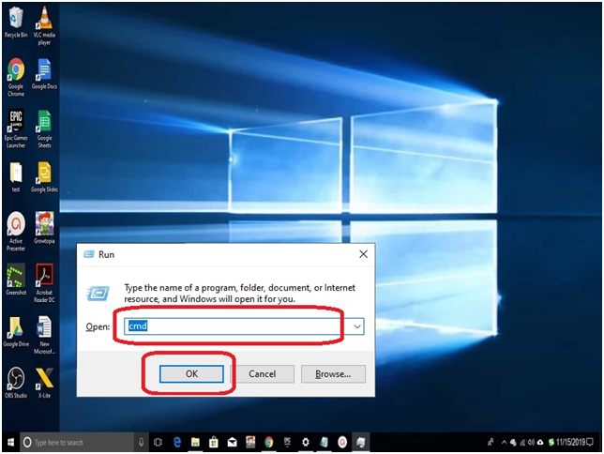The height and width of the screenshot is (454, 604).
Task: Click the Browse... button
Action: [x=333, y=374]
